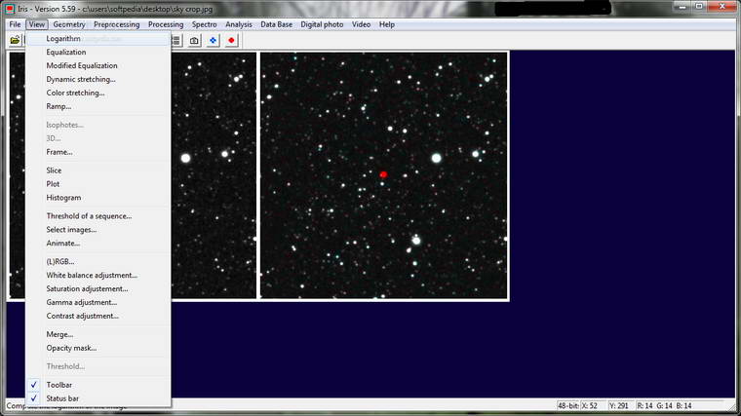This screenshot has width=741, height=416.
Task: Close the open View menu
Action: tap(36, 24)
